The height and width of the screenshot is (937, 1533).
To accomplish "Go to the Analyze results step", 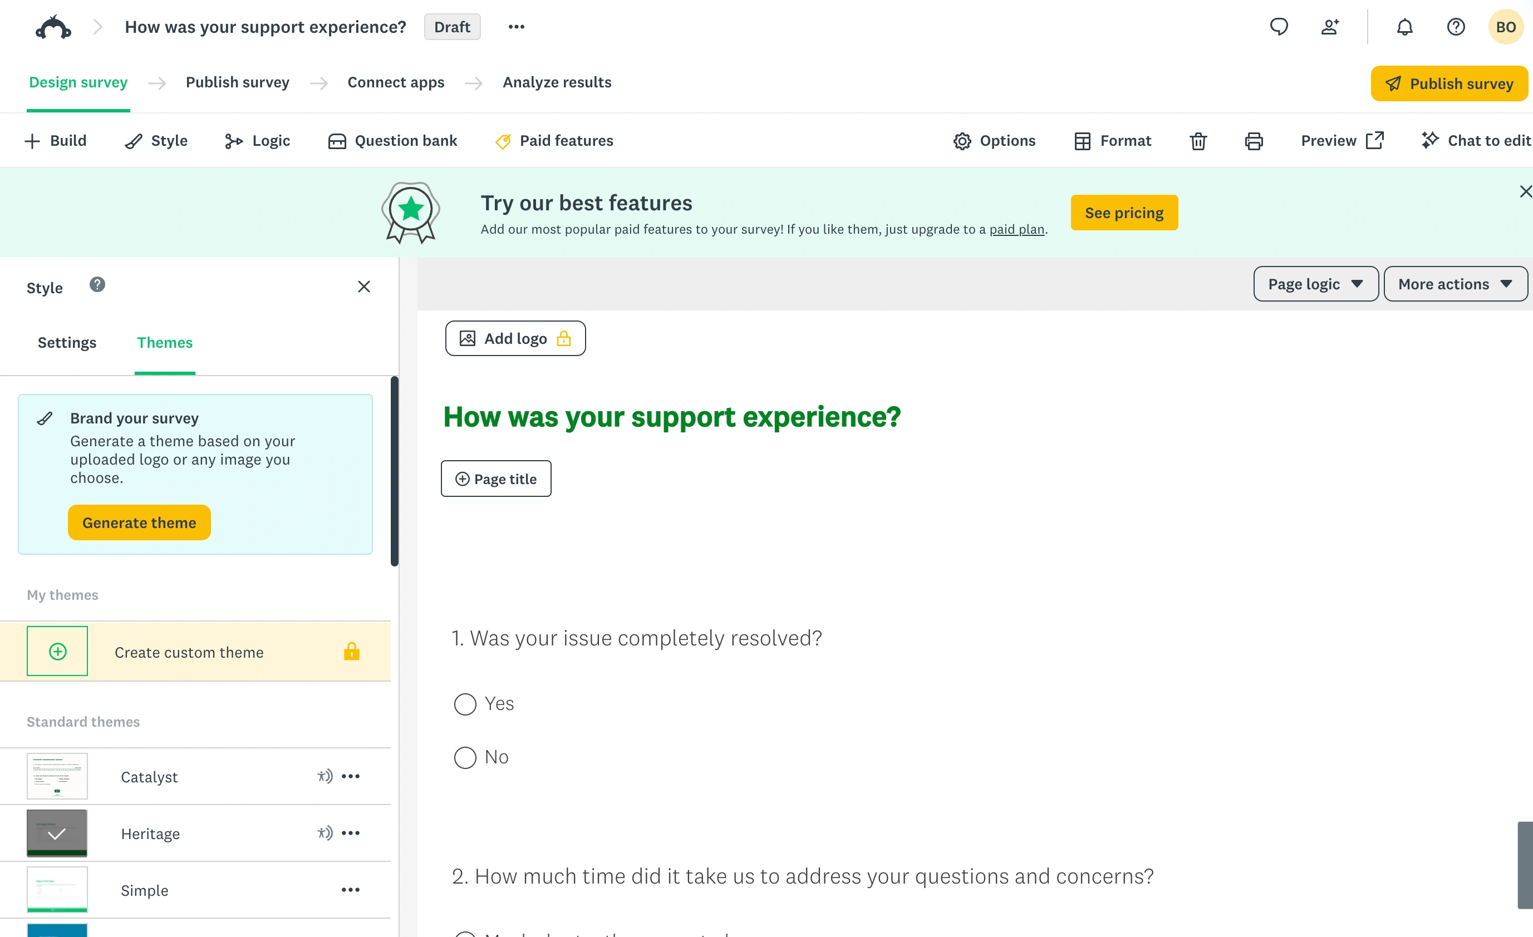I will 557,82.
